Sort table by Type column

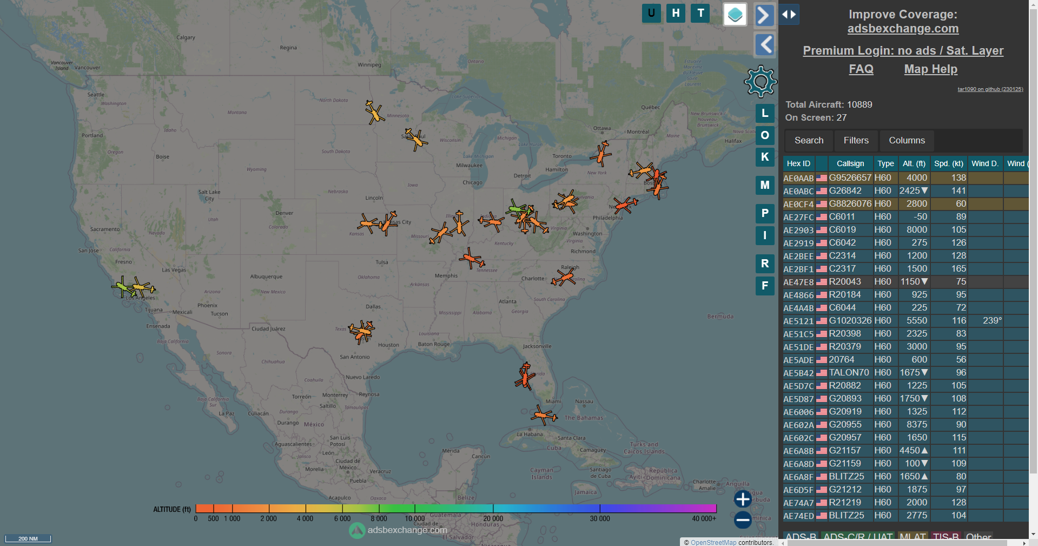(885, 163)
